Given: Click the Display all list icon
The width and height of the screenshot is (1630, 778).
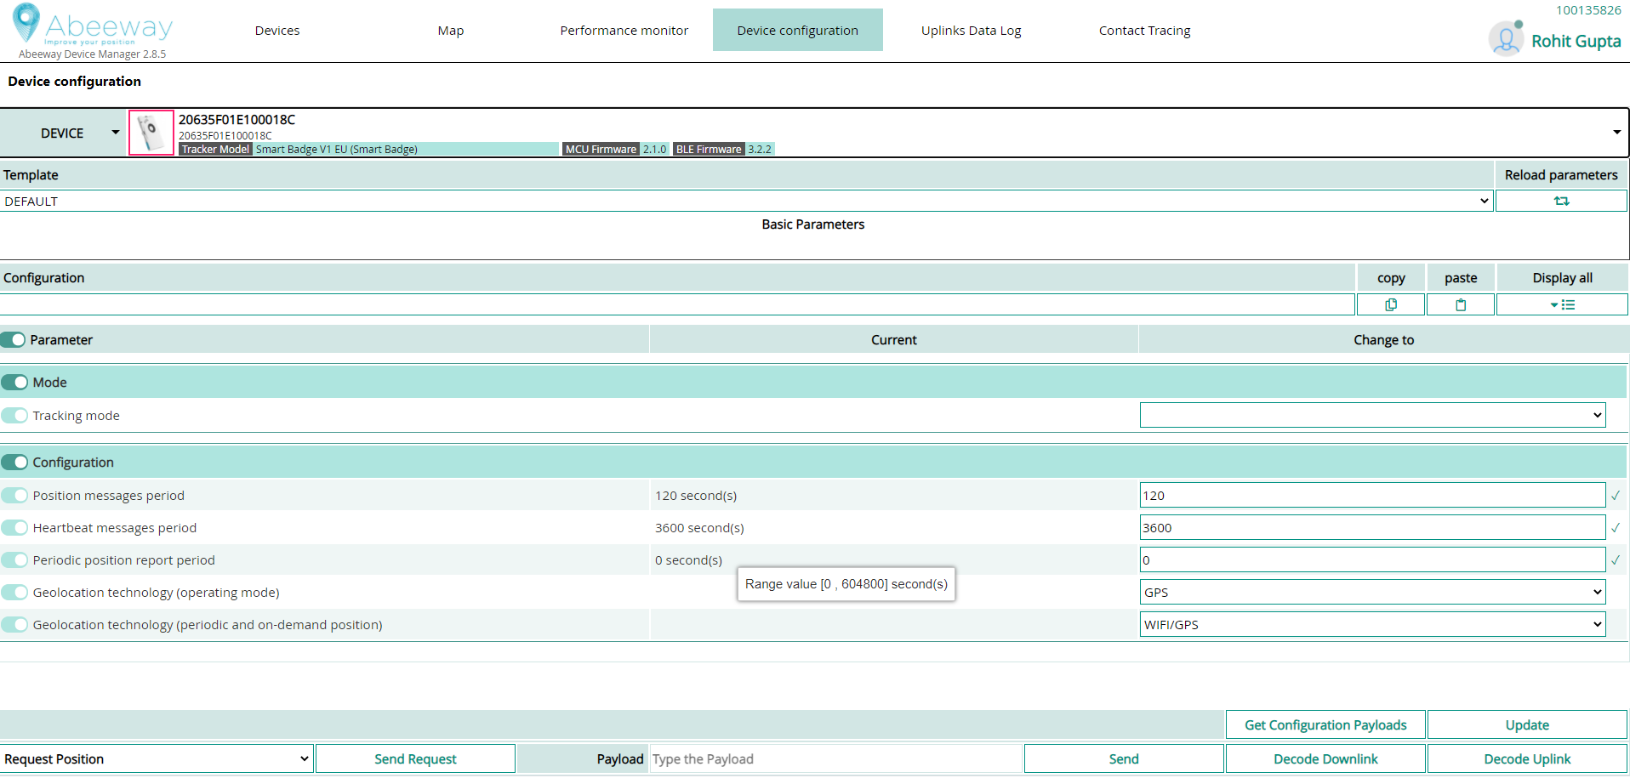Looking at the screenshot, I should pos(1562,304).
